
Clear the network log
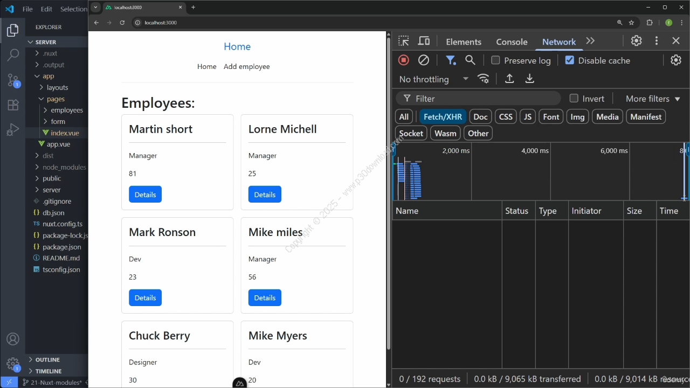coord(424,60)
